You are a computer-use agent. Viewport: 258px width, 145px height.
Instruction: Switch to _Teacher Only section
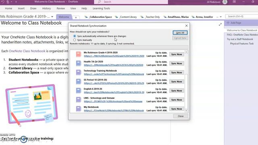coord(150,17)
